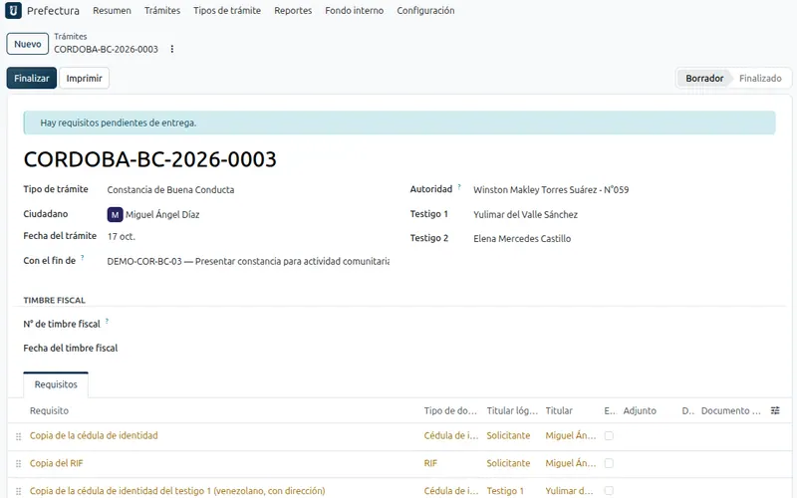
Task: Open the testigo 1 cédula requirement row
Action: 177,491
